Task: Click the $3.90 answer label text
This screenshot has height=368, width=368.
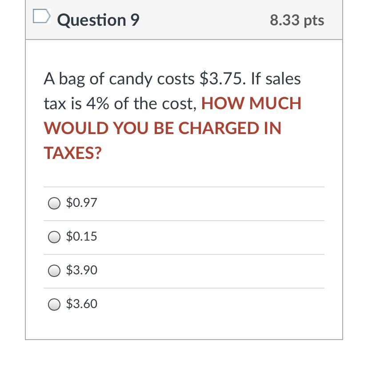Action: coord(81,270)
